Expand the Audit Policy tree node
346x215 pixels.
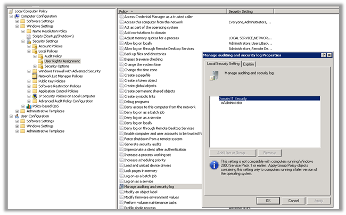(x=35, y=56)
